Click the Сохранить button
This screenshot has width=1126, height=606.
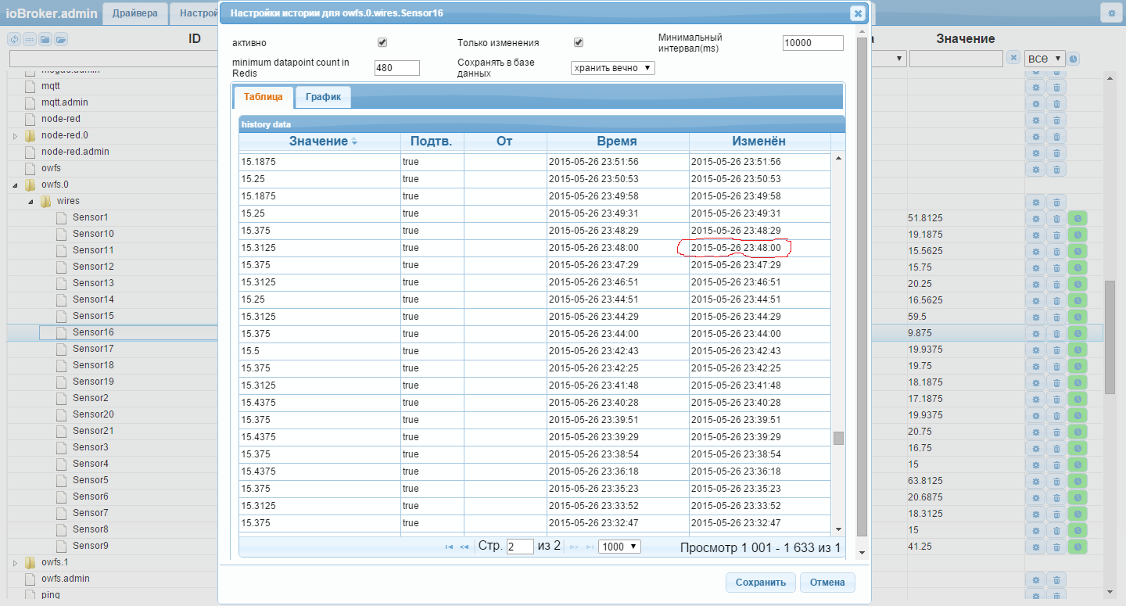pyautogui.click(x=761, y=583)
